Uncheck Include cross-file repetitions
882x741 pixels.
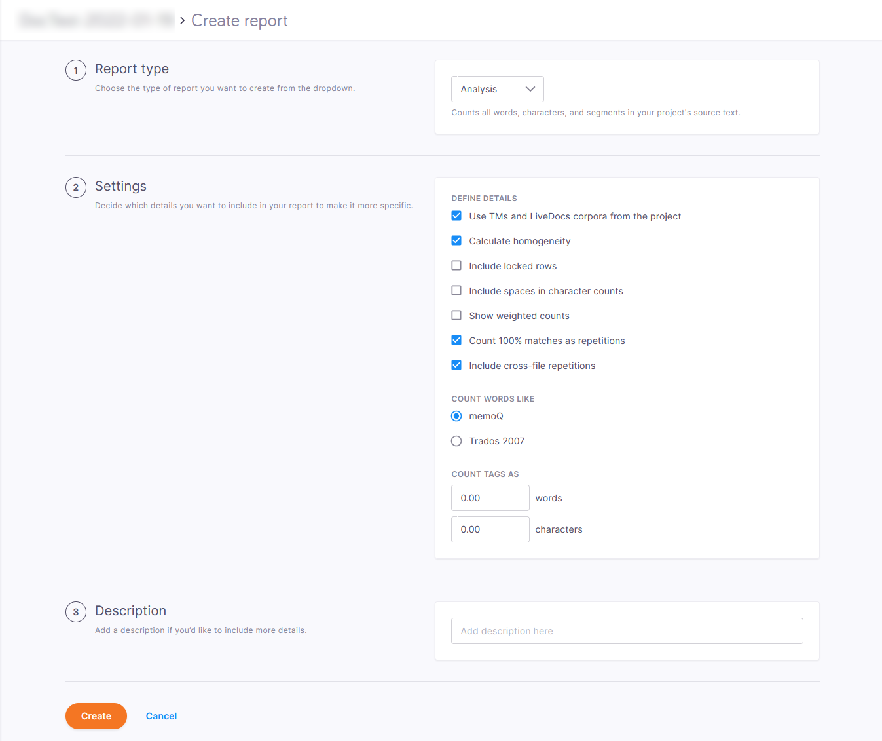[456, 366]
